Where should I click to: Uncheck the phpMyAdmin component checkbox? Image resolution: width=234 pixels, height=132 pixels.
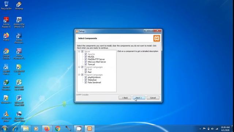[86, 77]
